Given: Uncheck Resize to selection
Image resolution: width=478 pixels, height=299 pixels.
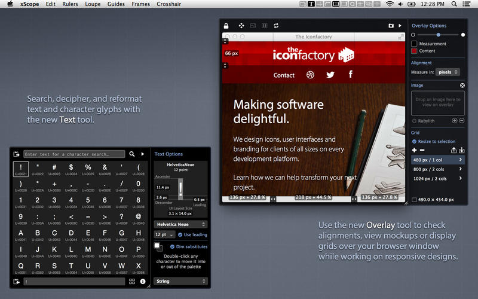Looking at the screenshot, I should click(414, 142).
